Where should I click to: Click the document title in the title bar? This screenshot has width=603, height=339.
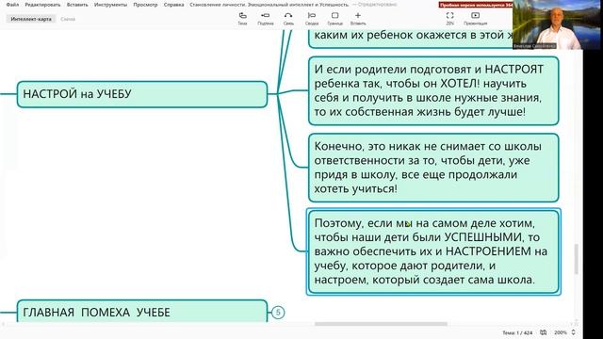269,5
